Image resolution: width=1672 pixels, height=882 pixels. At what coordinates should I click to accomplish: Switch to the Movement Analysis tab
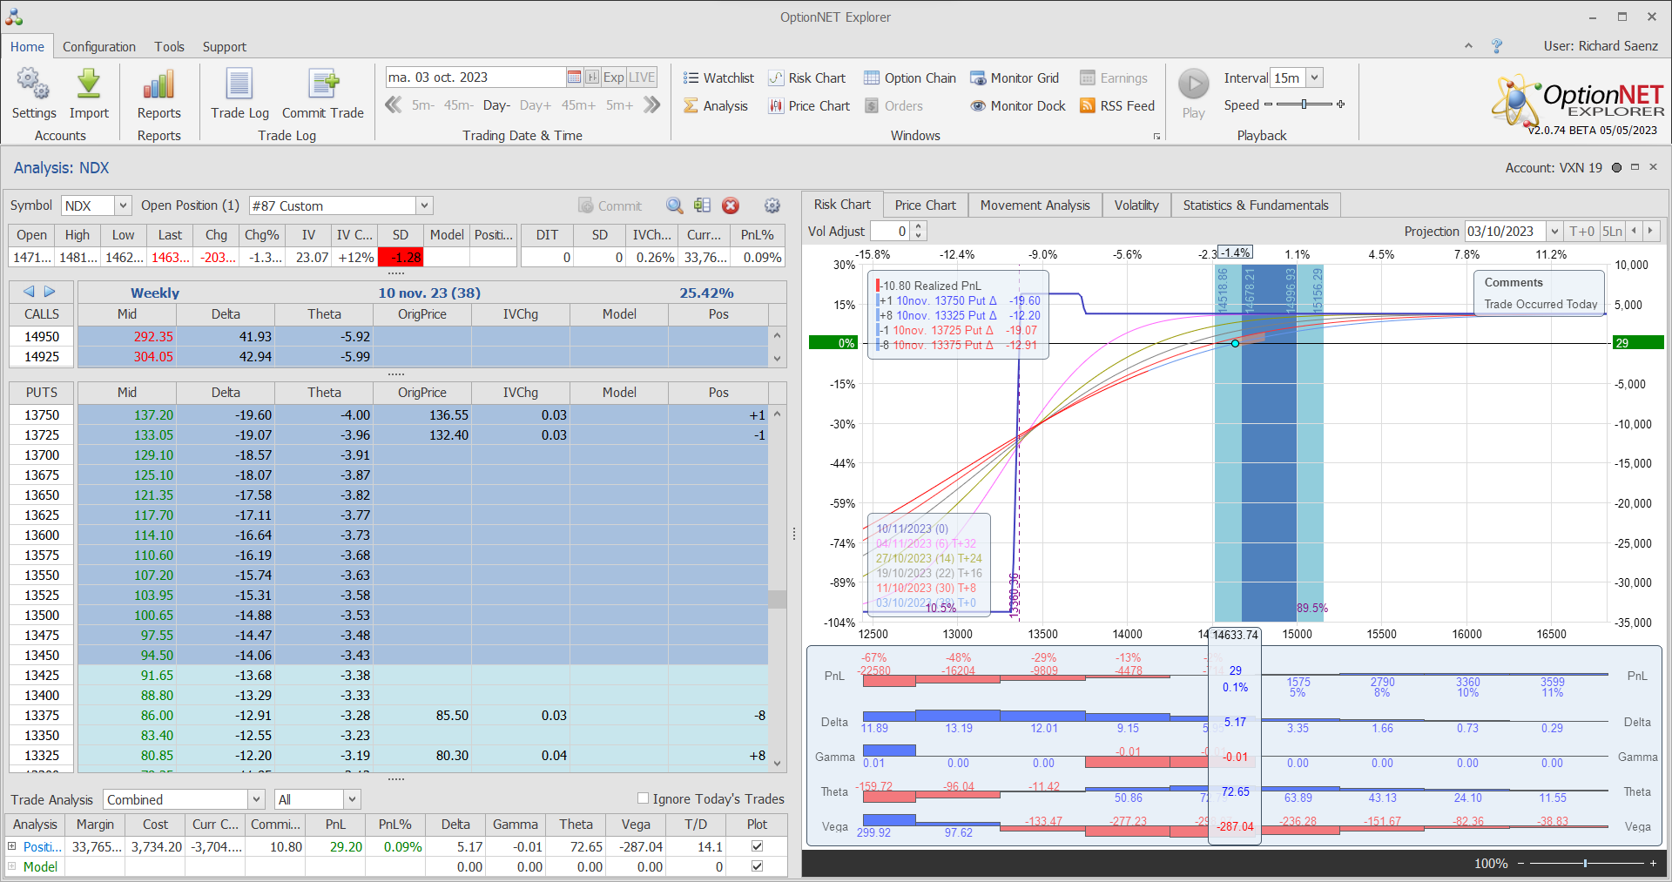[x=1035, y=205]
